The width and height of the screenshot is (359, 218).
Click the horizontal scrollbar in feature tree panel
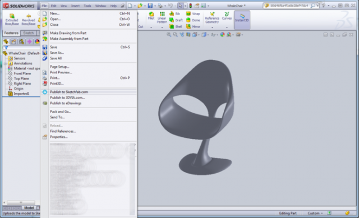coord(21,202)
